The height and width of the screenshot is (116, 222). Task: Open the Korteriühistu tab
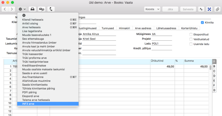pos(189,28)
